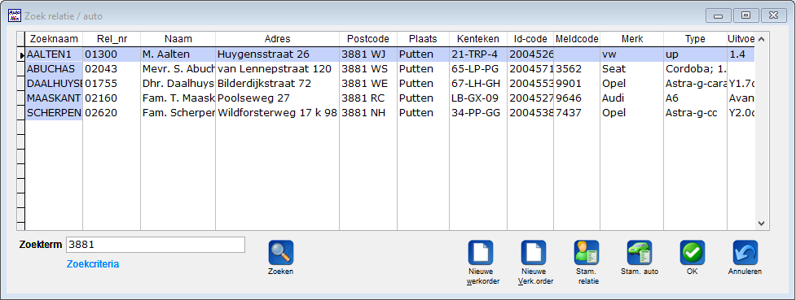
Task: Click the Naam column header
Action: [x=178, y=39]
